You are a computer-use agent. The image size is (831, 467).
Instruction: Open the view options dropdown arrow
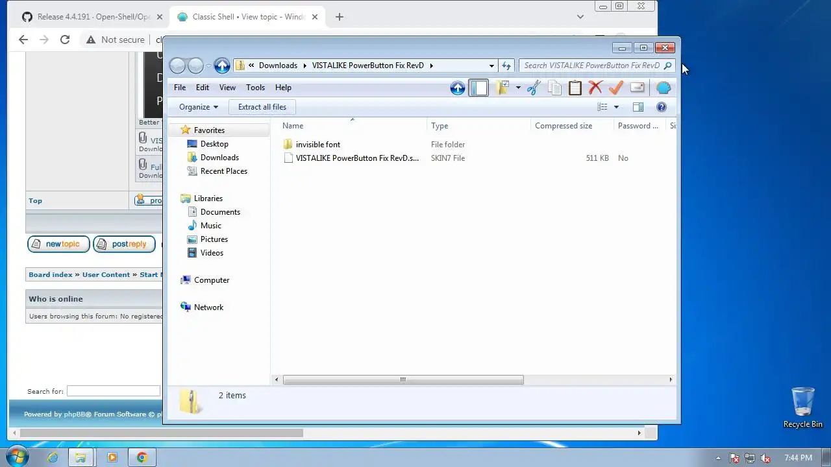(x=616, y=107)
